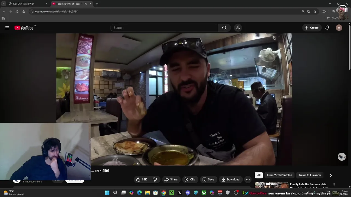Screen dimensions: 351x197
Task: Select the All filter chip
Action: coord(259,175)
